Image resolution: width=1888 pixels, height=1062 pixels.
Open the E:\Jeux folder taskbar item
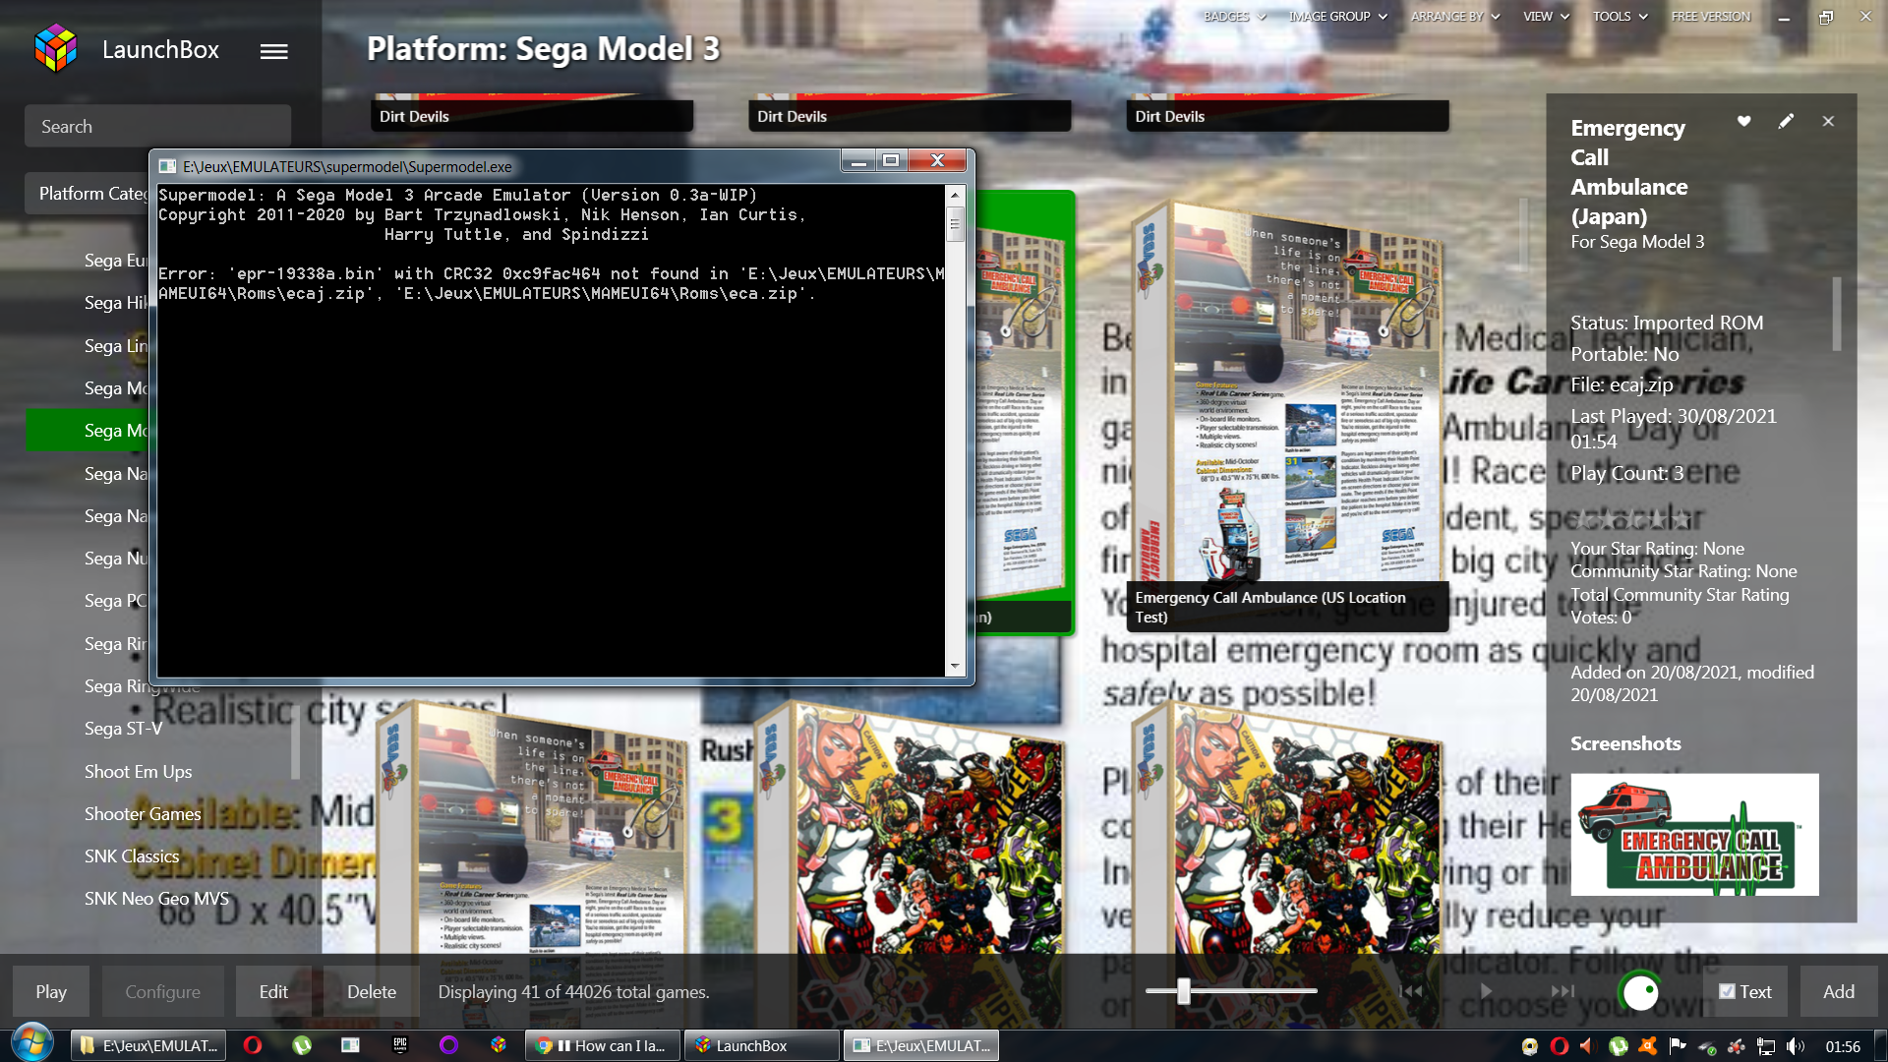click(148, 1045)
